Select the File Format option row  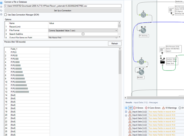pos(61,31)
